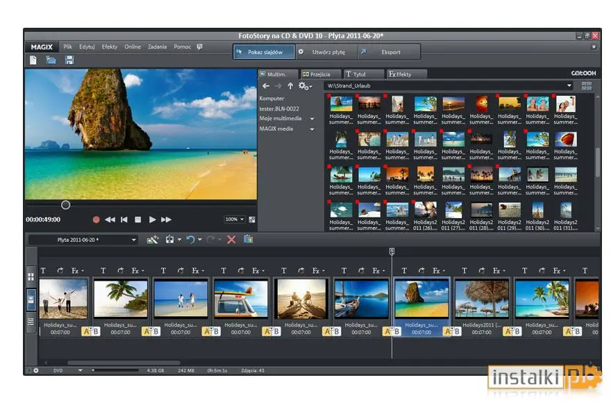Open the Efekty menu
611x403 pixels.
coord(110,47)
